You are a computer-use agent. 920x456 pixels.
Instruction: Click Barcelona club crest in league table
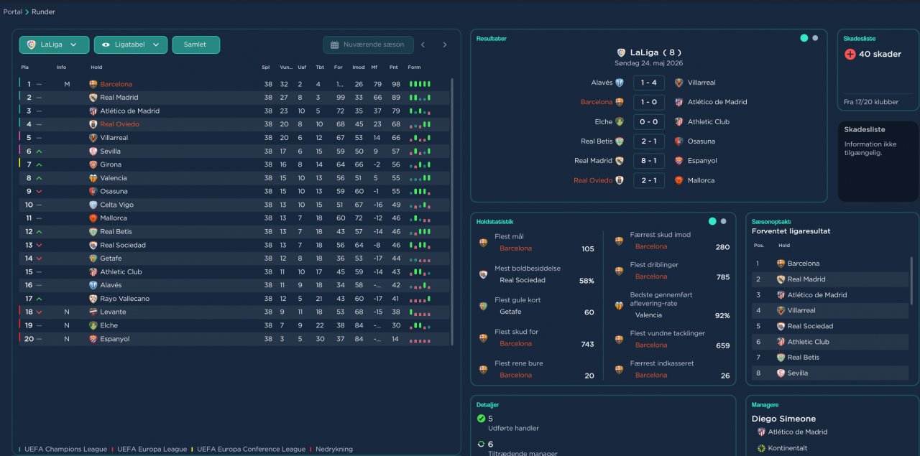pyautogui.click(x=93, y=84)
